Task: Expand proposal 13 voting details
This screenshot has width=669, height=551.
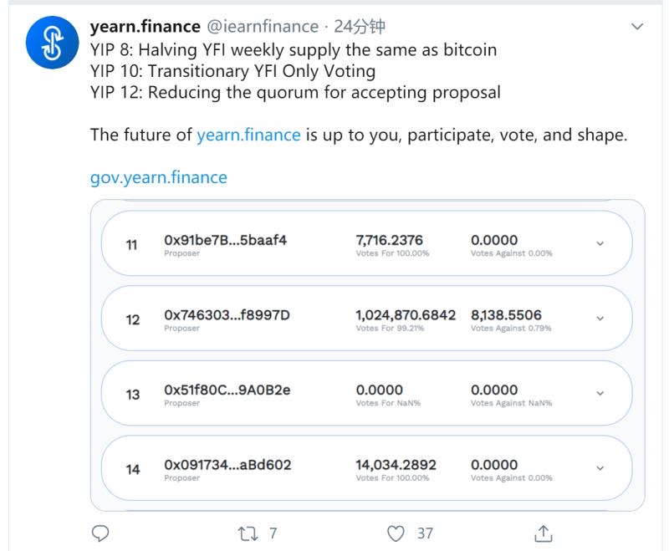Action: point(599,393)
